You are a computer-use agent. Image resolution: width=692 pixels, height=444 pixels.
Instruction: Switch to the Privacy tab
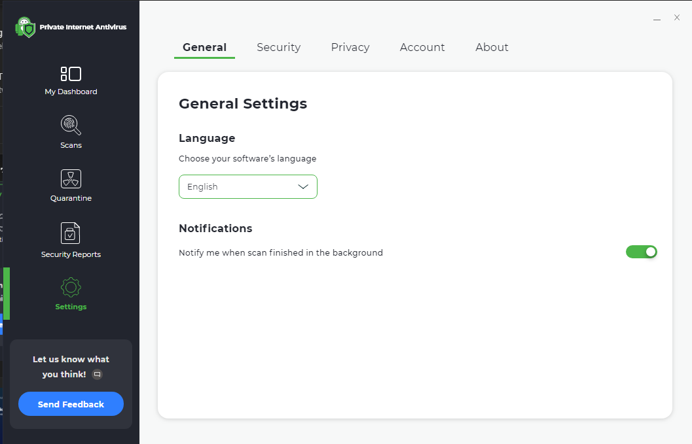(x=350, y=47)
